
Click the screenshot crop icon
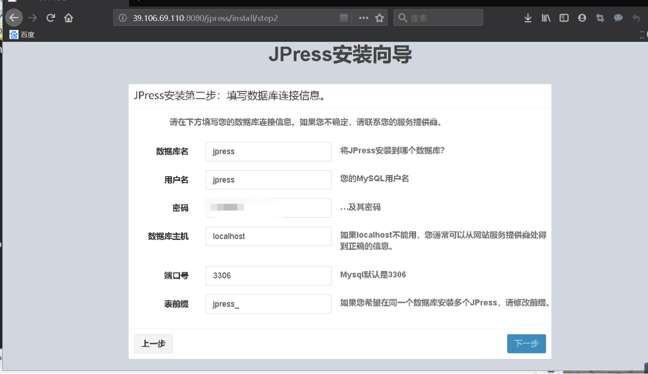tap(600, 18)
